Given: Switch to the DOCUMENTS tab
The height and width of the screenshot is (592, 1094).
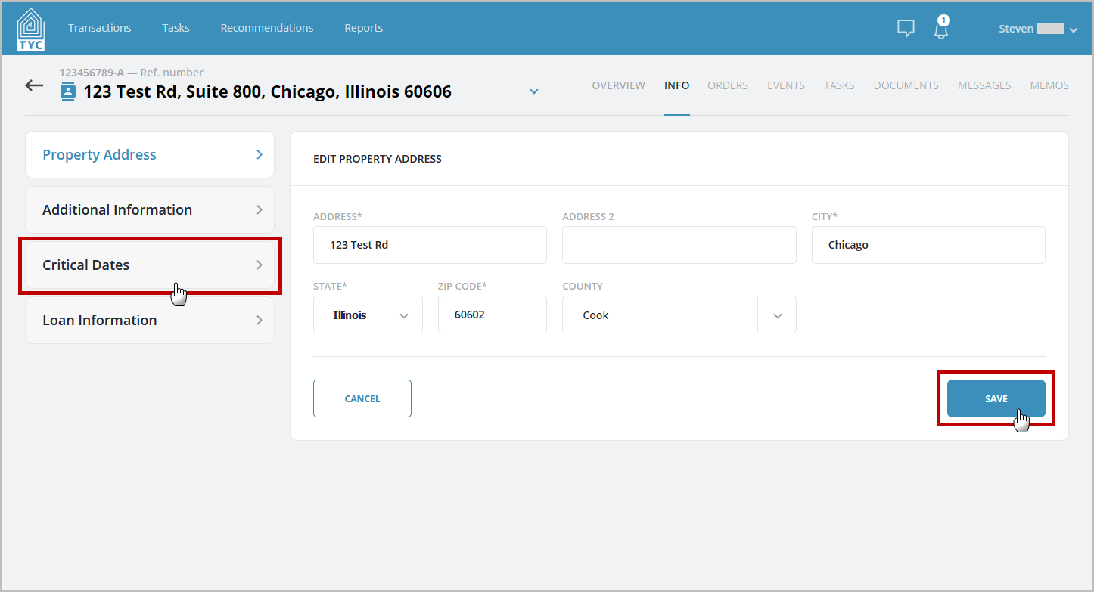Looking at the screenshot, I should click(x=906, y=85).
